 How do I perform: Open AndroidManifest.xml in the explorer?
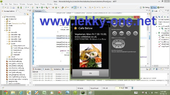pos(15,59)
